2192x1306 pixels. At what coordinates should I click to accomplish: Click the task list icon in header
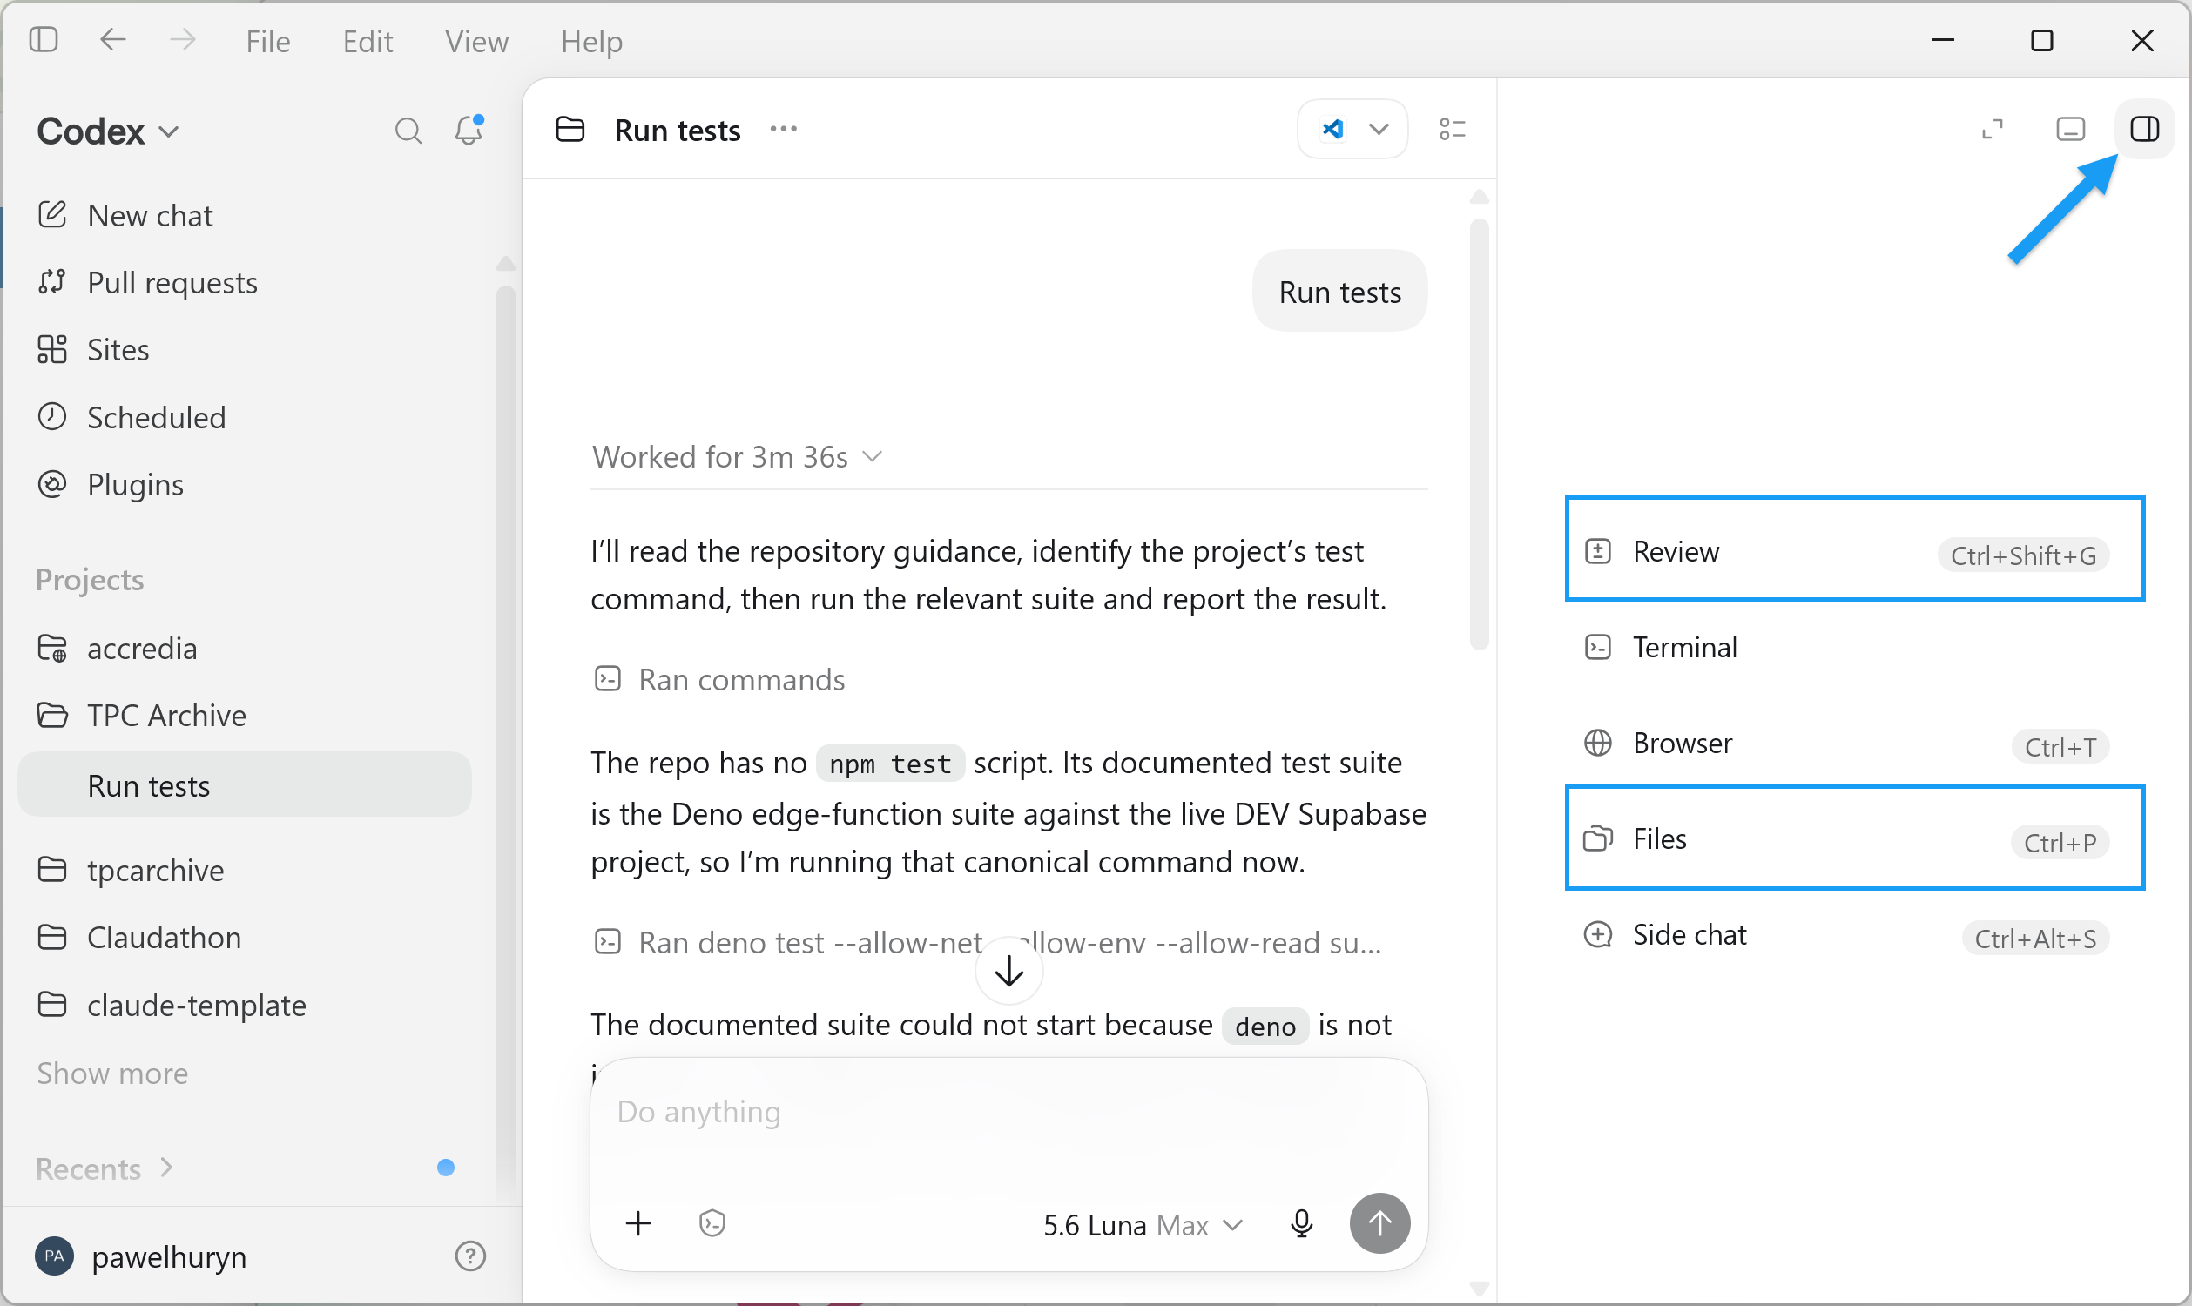point(1453,130)
